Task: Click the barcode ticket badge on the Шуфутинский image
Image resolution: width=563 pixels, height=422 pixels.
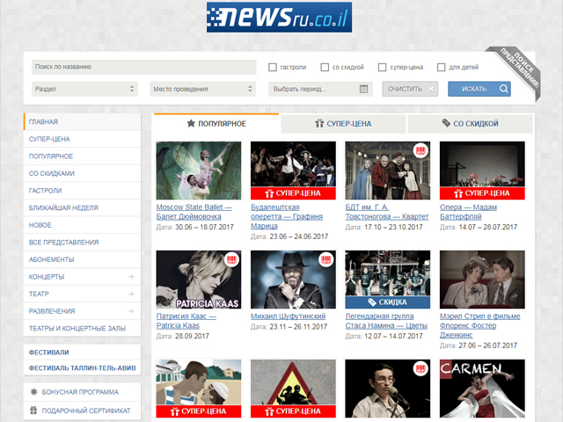Action: click(x=326, y=260)
